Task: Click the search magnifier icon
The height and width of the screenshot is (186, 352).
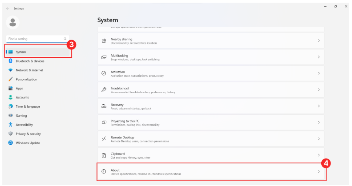Action: [x=65, y=39]
